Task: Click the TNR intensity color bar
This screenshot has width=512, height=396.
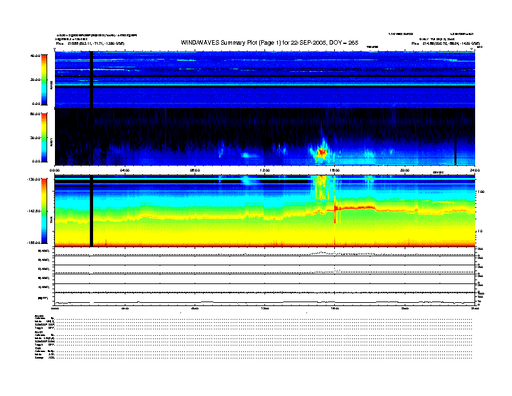Action: click(44, 211)
